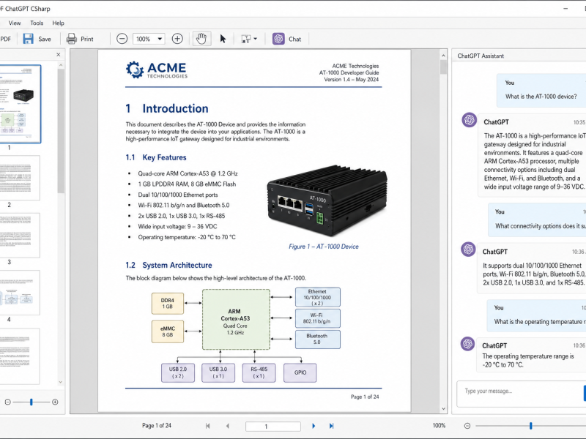
Task: Click the GPIO block in diagram
Action: [300, 372]
